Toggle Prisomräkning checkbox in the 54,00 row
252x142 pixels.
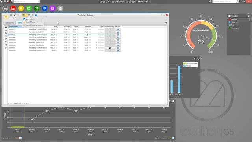coord(109,30)
